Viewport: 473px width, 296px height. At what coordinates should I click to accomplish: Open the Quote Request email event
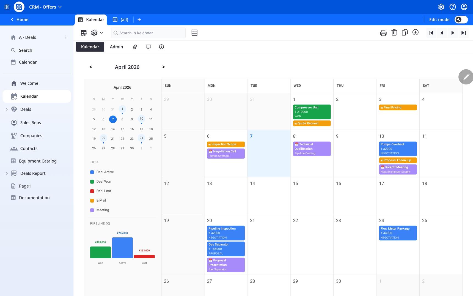tap(312, 124)
